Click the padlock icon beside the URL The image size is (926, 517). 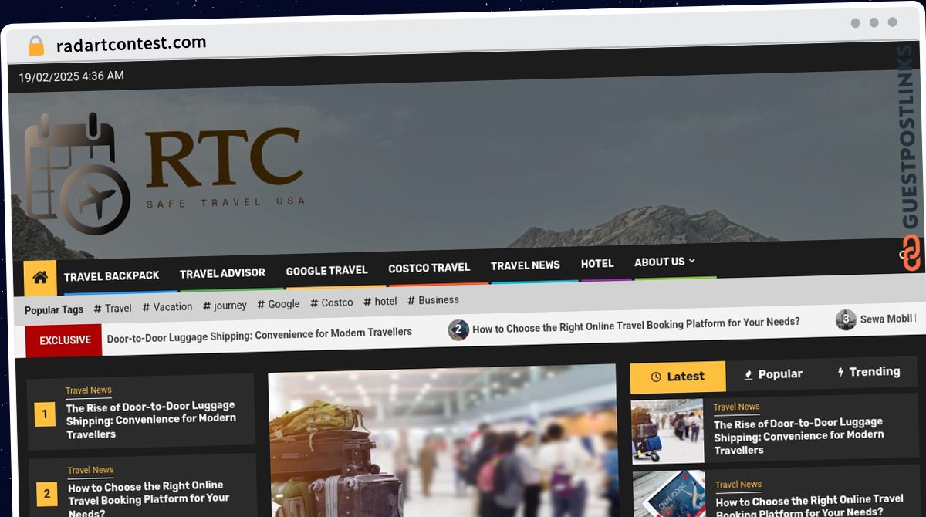coord(35,46)
